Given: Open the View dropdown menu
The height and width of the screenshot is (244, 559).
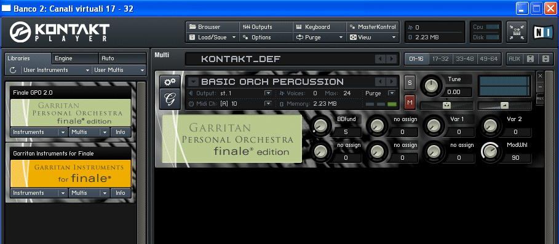Looking at the screenshot, I should point(373,37).
